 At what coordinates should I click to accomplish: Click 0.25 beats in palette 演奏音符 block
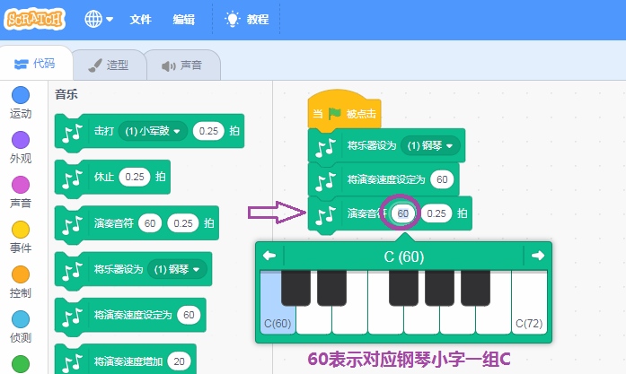pos(183,223)
